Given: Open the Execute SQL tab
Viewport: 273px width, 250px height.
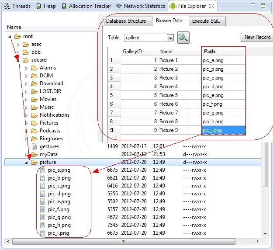Looking at the screenshot, I should pos(206,21).
